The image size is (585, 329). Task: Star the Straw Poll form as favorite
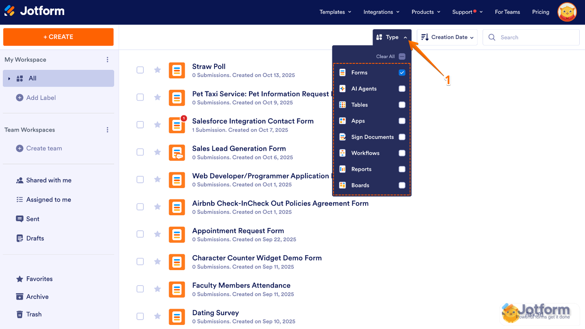[x=158, y=70]
